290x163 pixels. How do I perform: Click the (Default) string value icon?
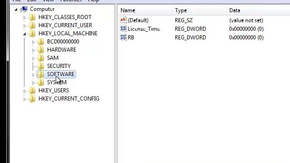coord(123,20)
